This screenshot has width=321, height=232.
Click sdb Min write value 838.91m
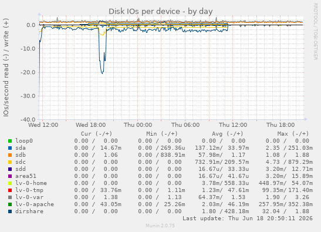pos(173,155)
